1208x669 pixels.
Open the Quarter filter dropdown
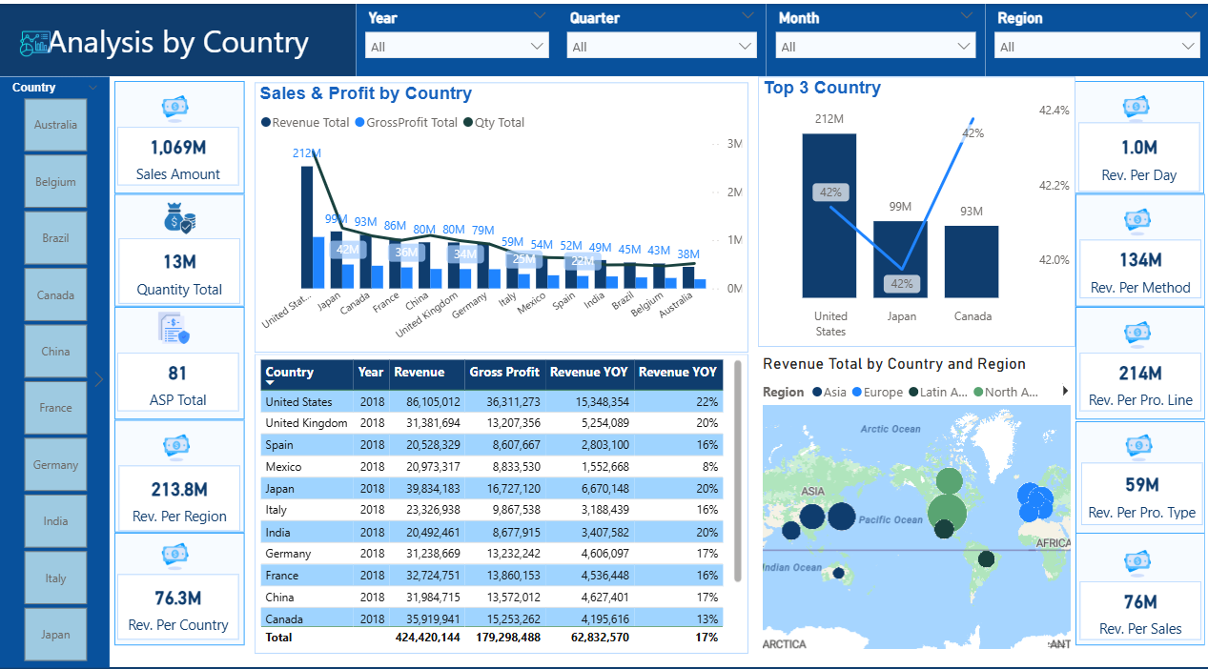click(x=661, y=47)
